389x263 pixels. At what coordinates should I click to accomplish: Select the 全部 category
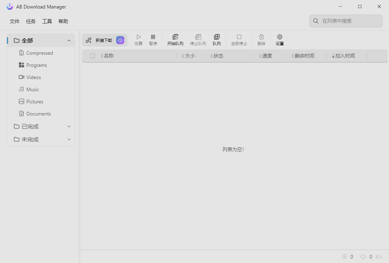pos(41,41)
